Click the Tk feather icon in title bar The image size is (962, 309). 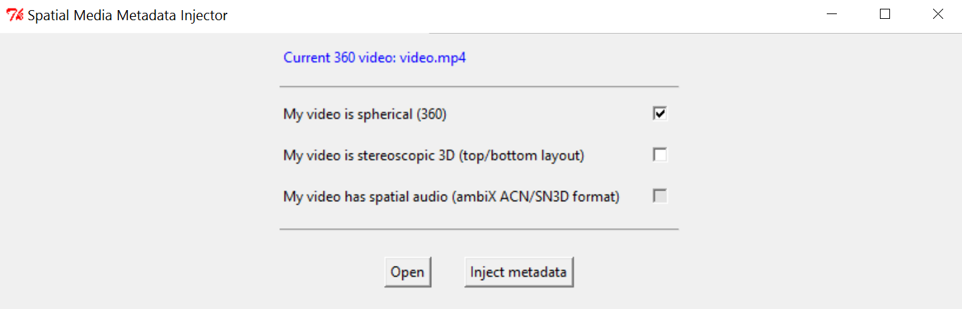pos(15,15)
